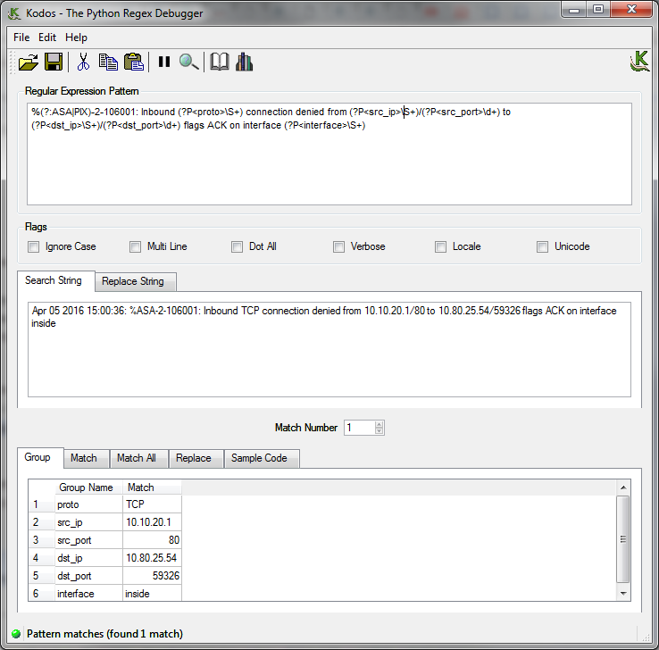Pause regex processing with pause icon
The width and height of the screenshot is (659, 650).
164,62
